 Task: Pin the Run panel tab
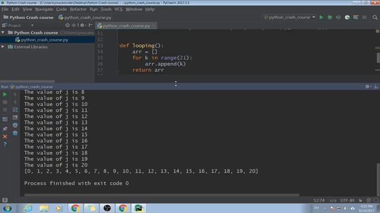pyautogui.click(x=5, y=129)
